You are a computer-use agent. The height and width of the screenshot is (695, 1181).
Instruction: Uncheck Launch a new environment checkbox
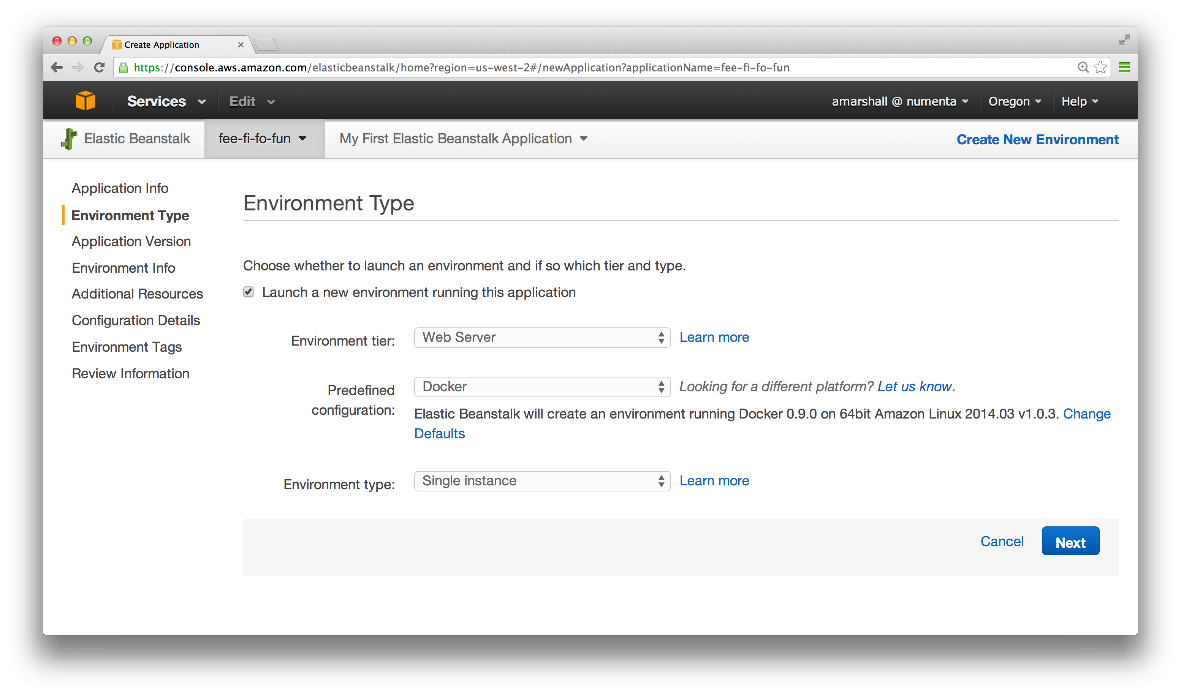coord(249,292)
